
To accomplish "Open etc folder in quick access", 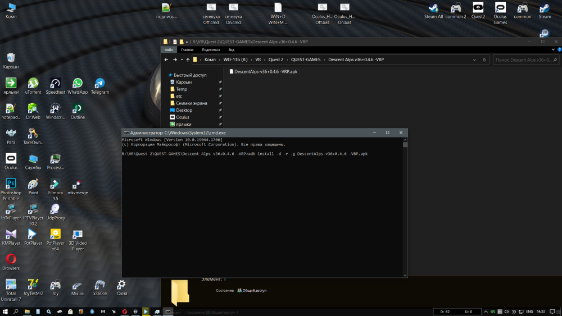I will [179, 97].
